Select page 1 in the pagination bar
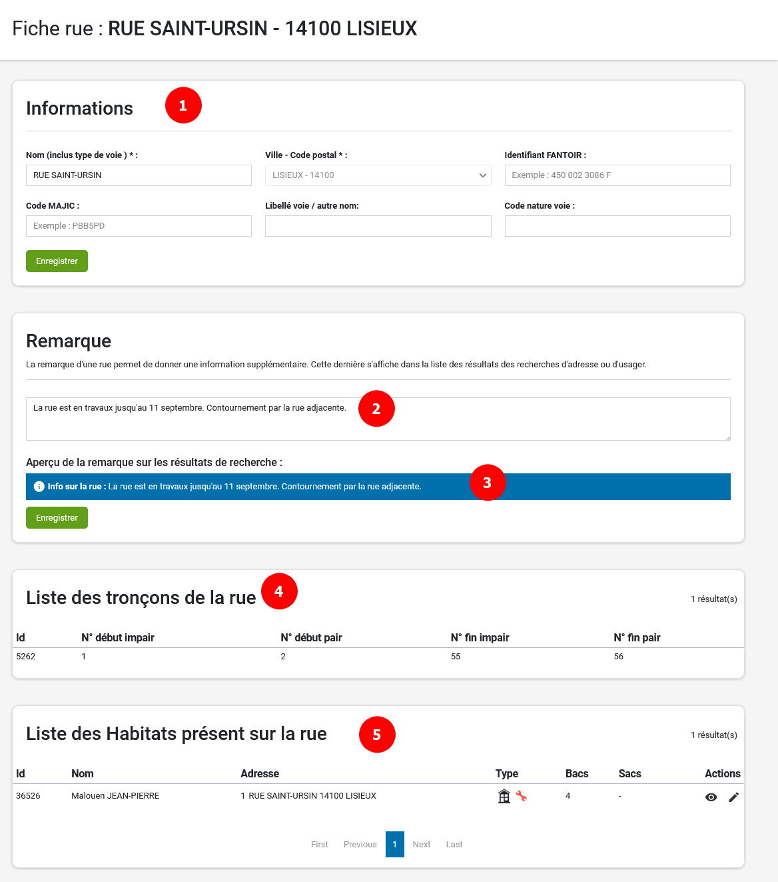 point(394,844)
